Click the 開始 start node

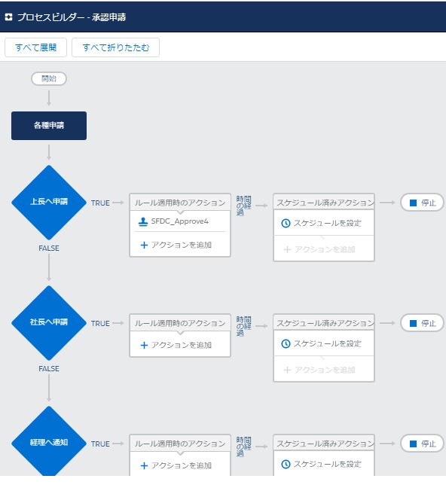pyautogui.click(x=49, y=78)
